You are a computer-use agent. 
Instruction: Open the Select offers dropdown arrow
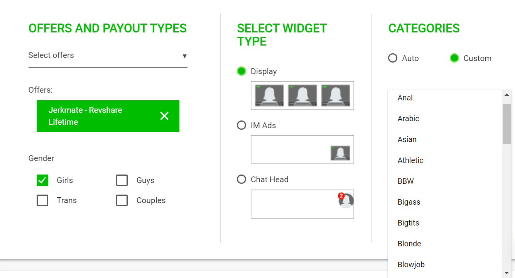[184, 56]
